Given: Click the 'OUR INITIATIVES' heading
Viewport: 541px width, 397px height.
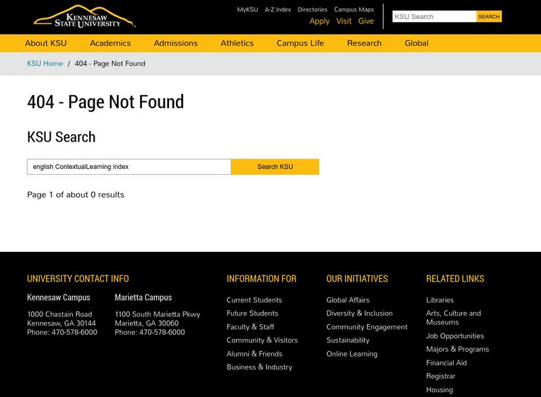Looking at the screenshot, I should (357, 279).
